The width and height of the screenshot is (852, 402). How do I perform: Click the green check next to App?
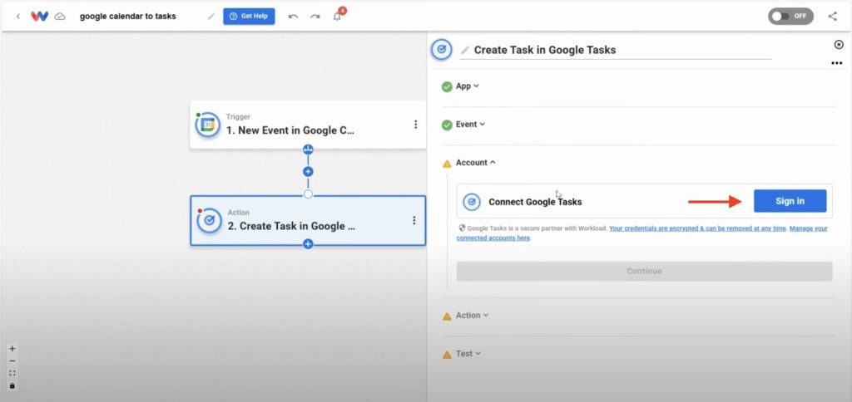coord(447,87)
